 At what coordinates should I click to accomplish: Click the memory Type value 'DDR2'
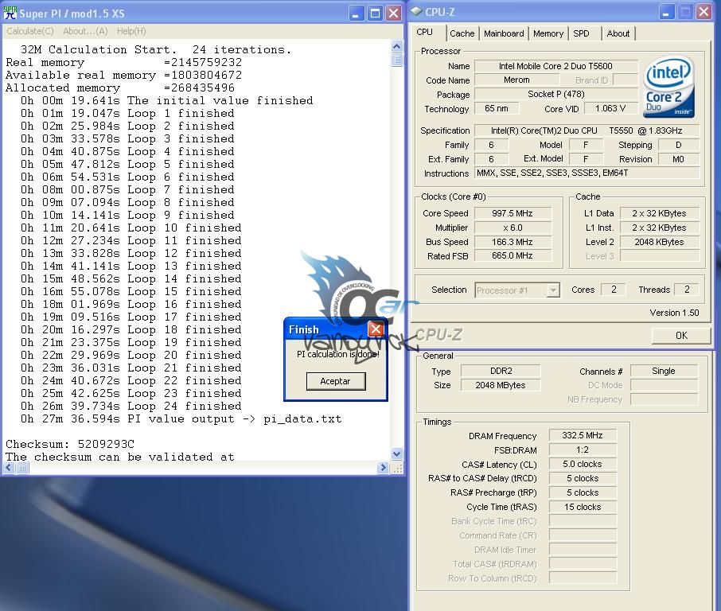coord(501,371)
